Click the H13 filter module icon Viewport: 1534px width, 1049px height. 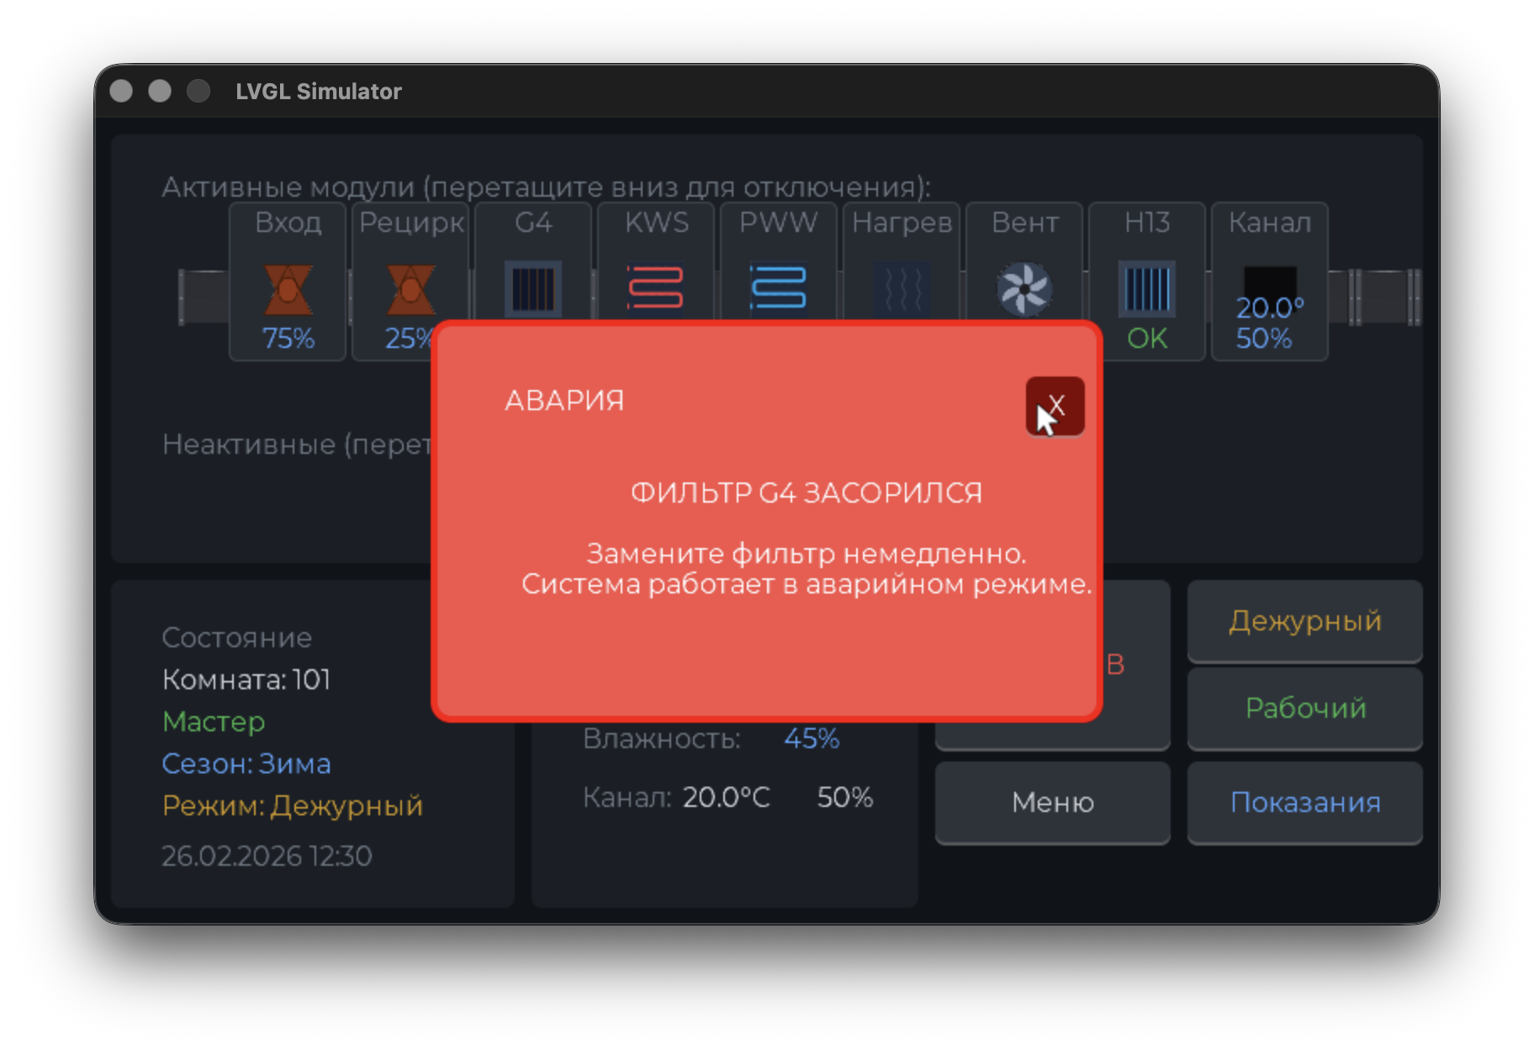pyautogui.click(x=1147, y=288)
